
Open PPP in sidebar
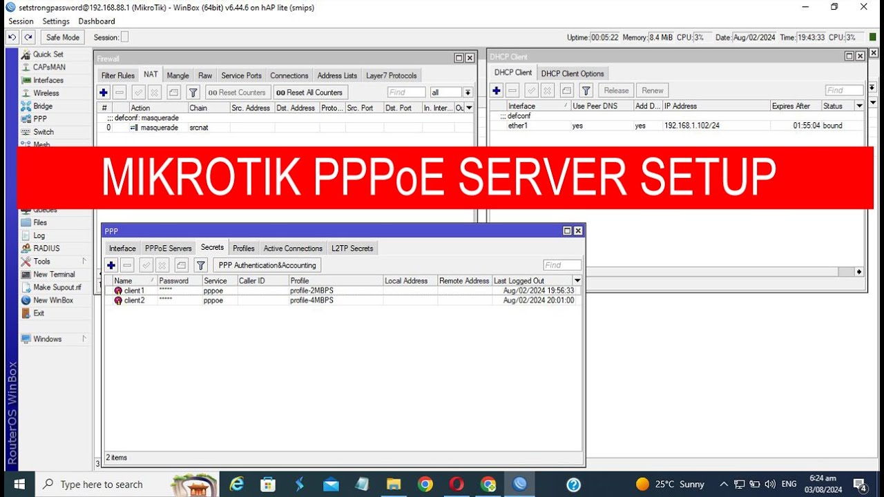tap(40, 119)
